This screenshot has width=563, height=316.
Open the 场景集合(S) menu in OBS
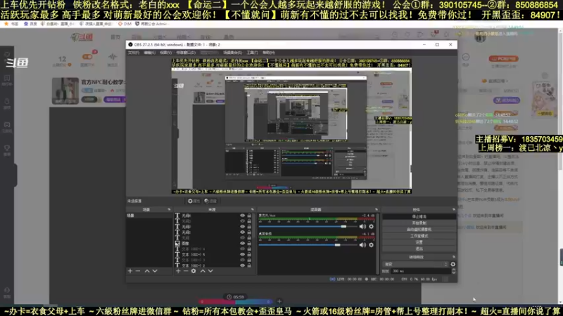(x=232, y=53)
